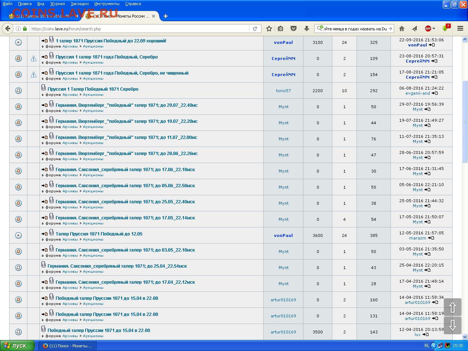Open thread "Пруссия 1 талер 1871 года Победный, Серебро, не чищенный"

[122, 73]
